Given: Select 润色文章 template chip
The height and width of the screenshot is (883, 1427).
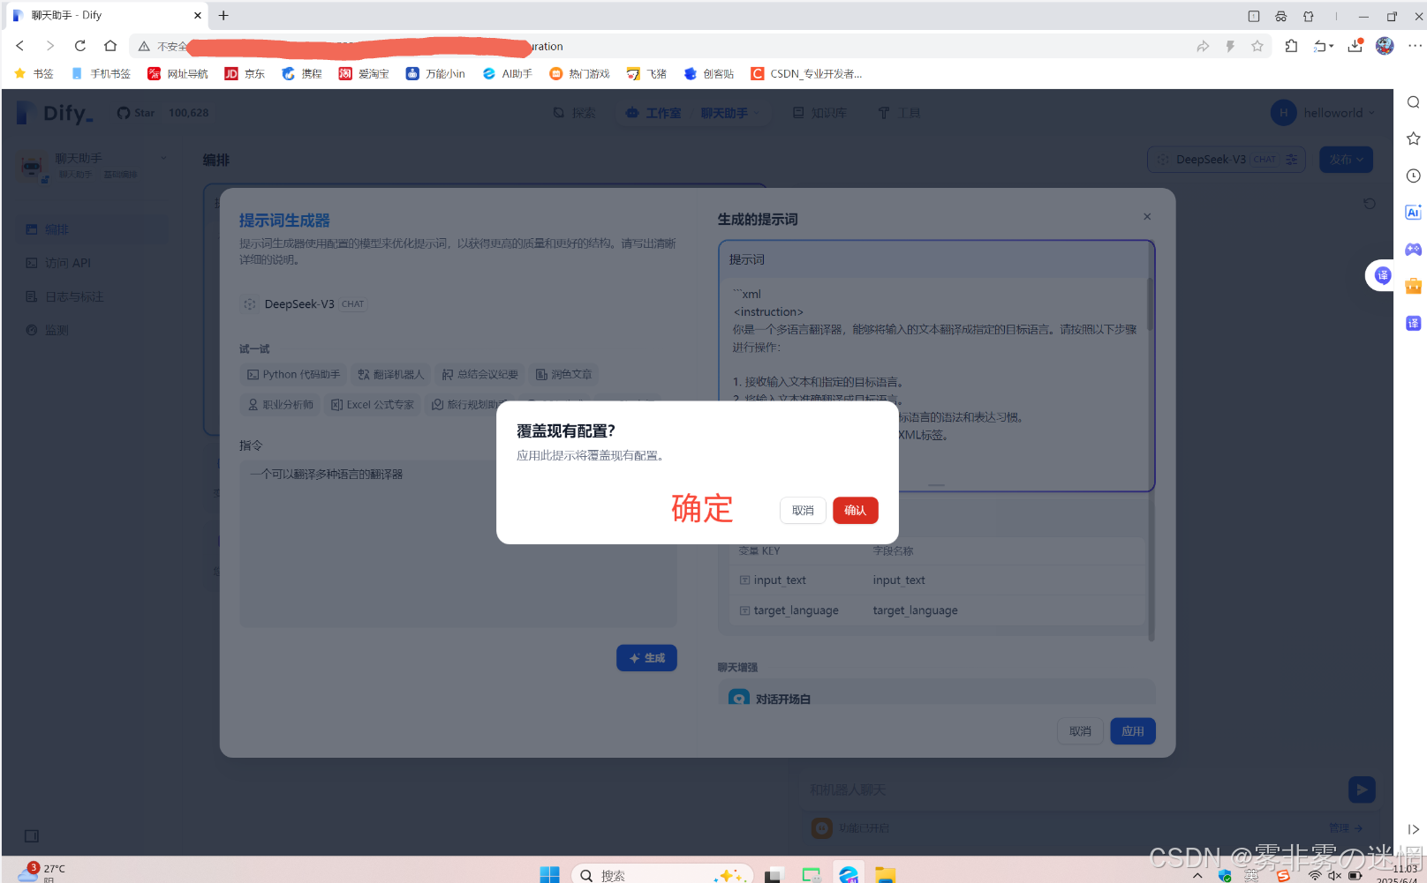Looking at the screenshot, I should 563,375.
